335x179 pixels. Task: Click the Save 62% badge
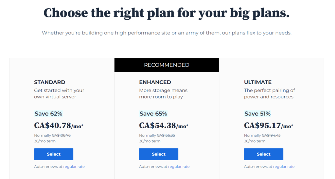(48, 114)
